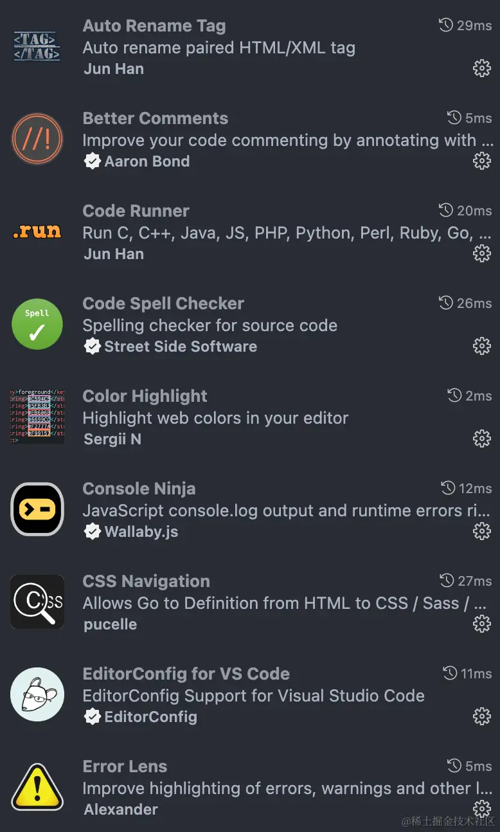Click the Console Ninja gear icon
This screenshot has height=832, width=500.
(x=481, y=531)
